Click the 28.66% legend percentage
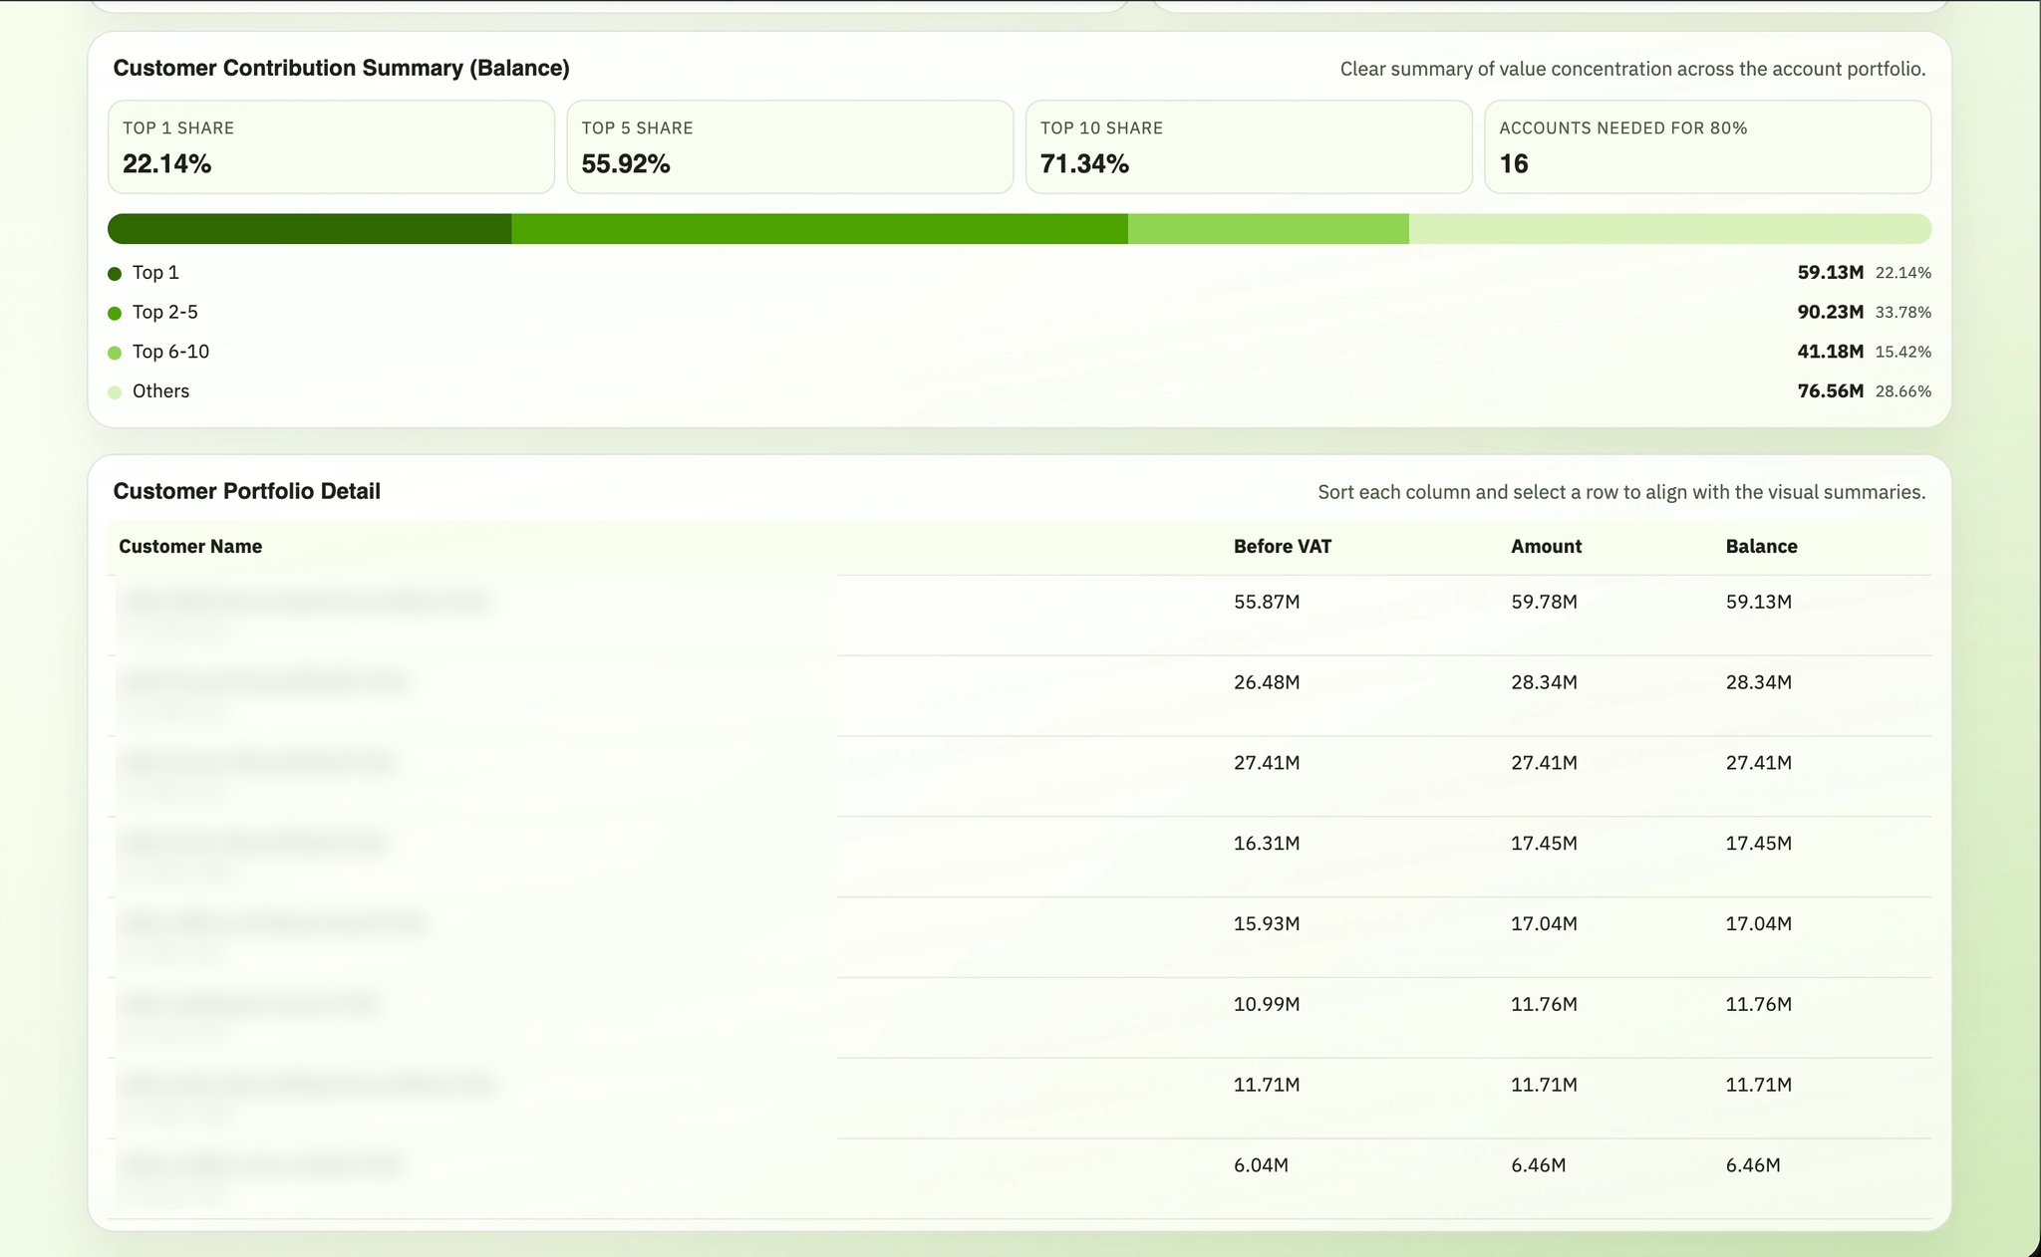The height and width of the screenshot is (1257, 2041). coord(1903,391)
